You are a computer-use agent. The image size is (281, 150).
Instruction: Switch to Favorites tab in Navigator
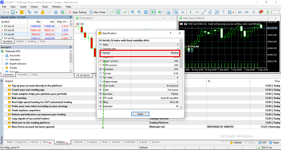[23, 75]
